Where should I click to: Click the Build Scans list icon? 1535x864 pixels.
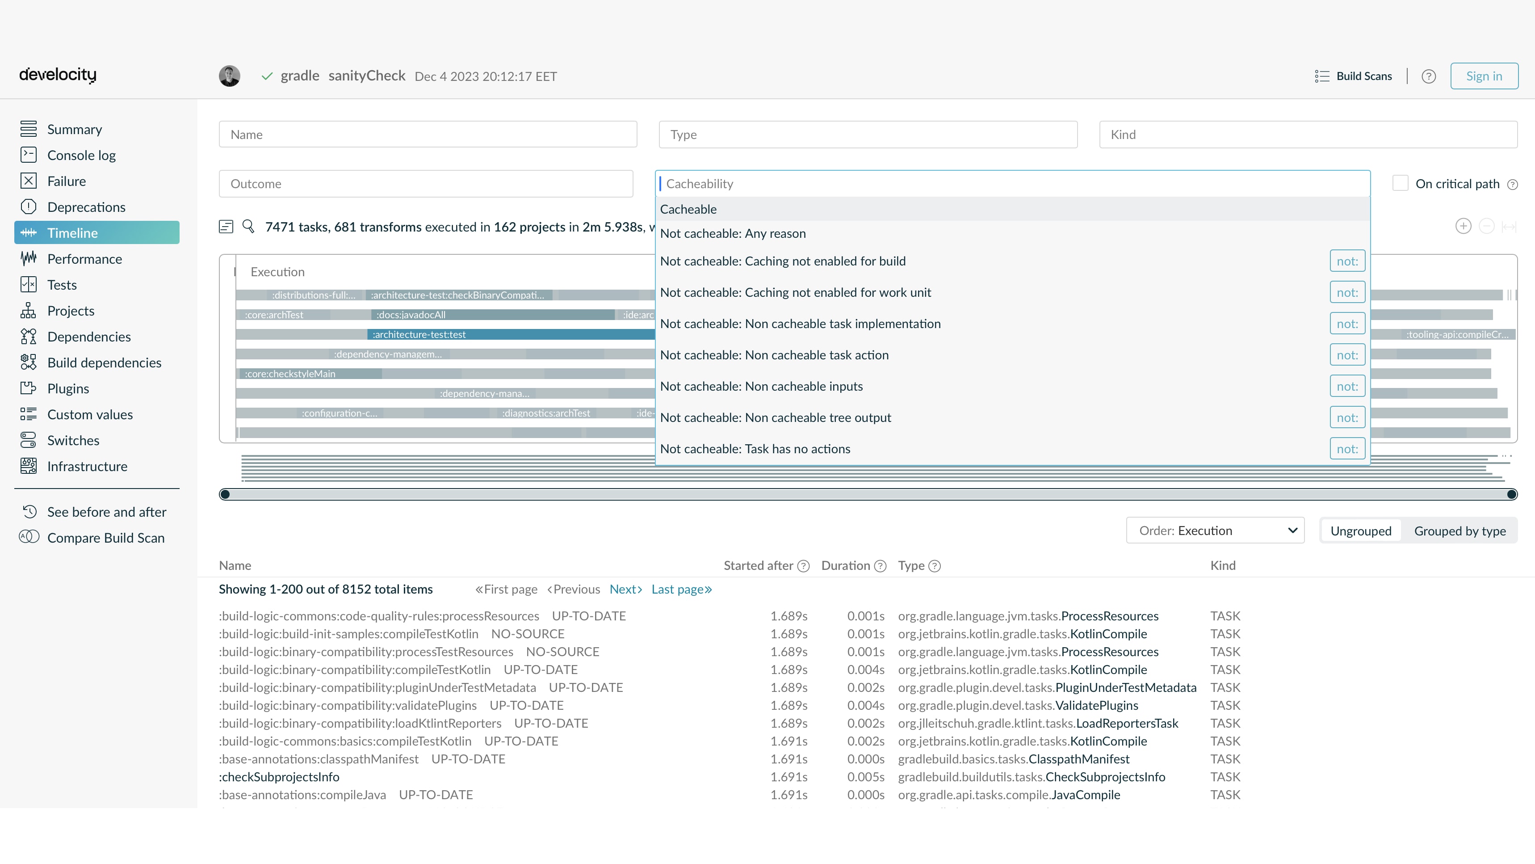tap(1321, 76)
